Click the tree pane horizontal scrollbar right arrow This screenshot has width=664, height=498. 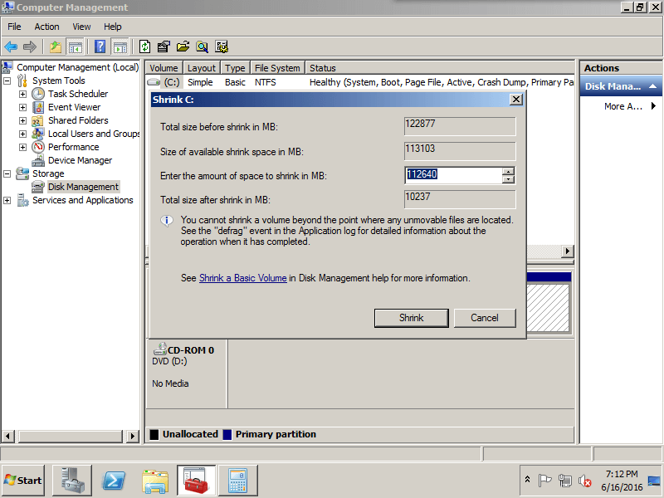click(133, 436)
